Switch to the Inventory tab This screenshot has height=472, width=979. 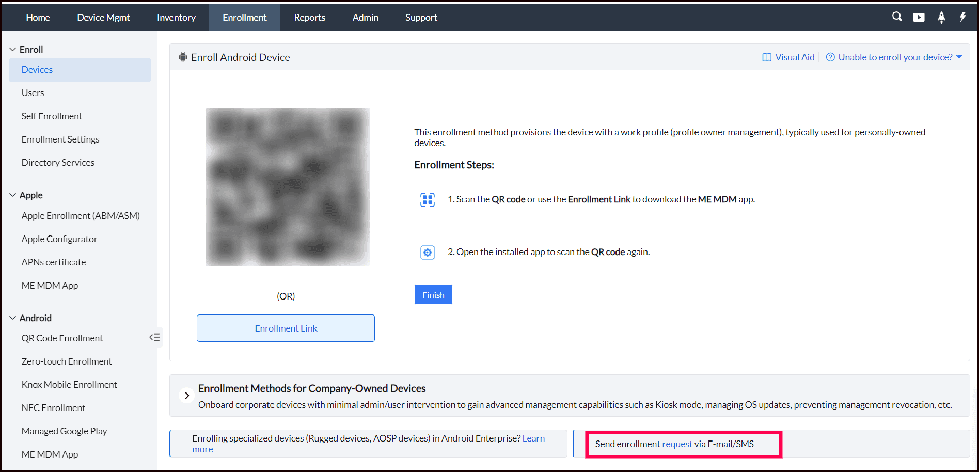176,18
